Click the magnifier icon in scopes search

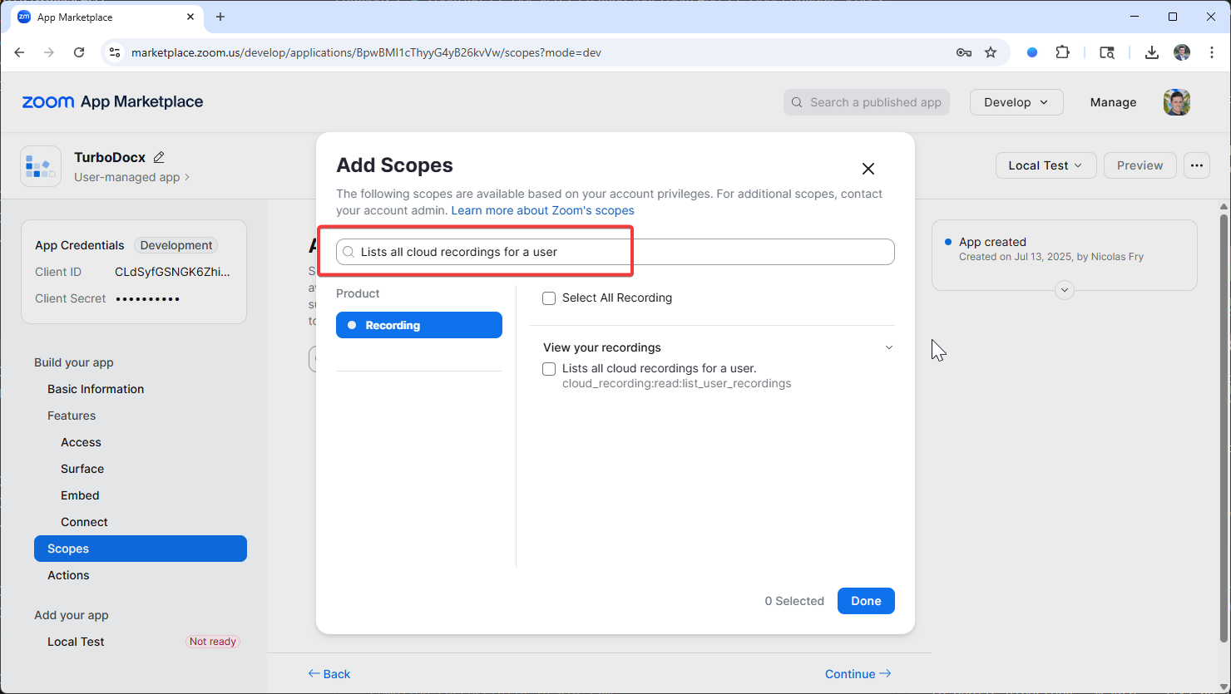point(349,252)
